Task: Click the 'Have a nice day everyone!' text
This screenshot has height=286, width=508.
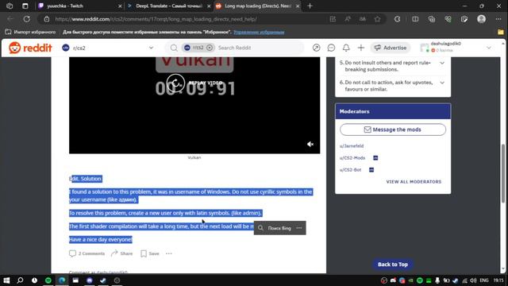Action: tap(101, 240)
